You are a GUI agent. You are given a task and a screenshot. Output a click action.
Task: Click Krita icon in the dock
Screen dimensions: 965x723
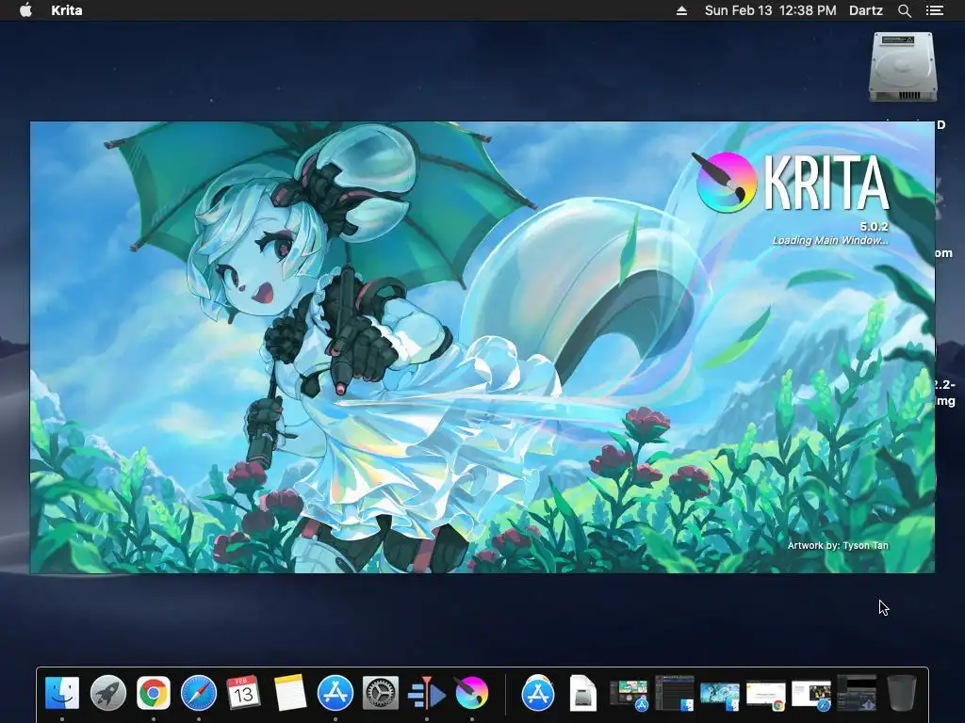(x=471, y=693)
